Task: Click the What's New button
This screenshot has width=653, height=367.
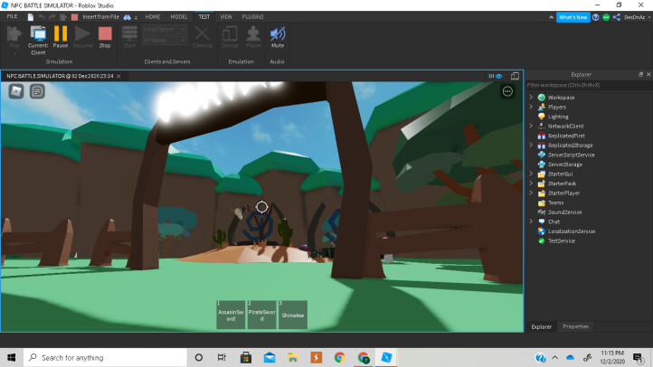Action: click(573, 17)
